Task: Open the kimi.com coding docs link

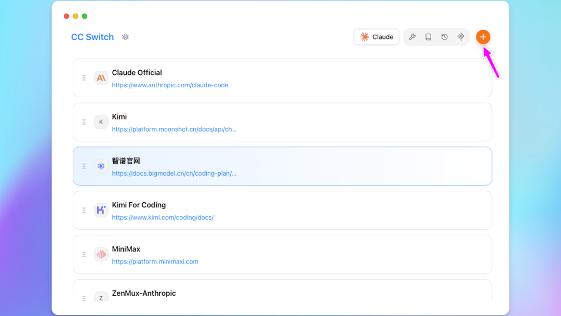Action: point(163,217)
